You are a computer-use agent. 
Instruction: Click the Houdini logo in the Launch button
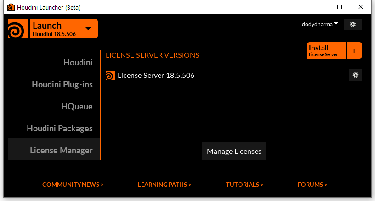click(18, 29)
